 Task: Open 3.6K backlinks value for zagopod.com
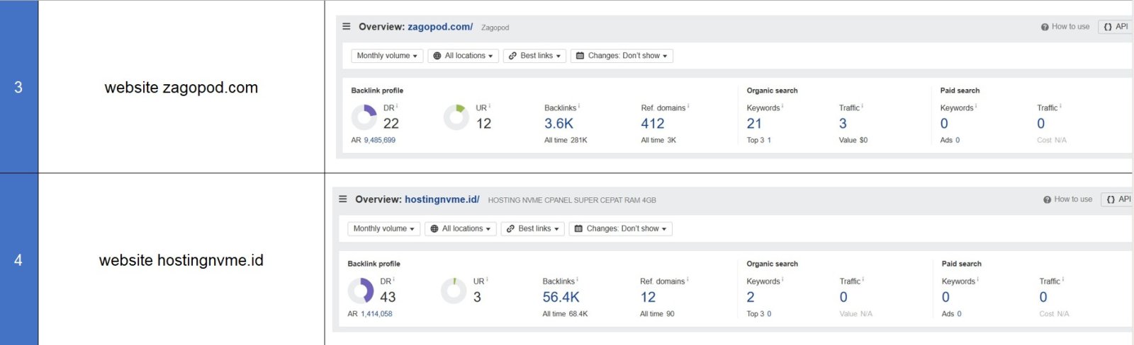[558, 124]
